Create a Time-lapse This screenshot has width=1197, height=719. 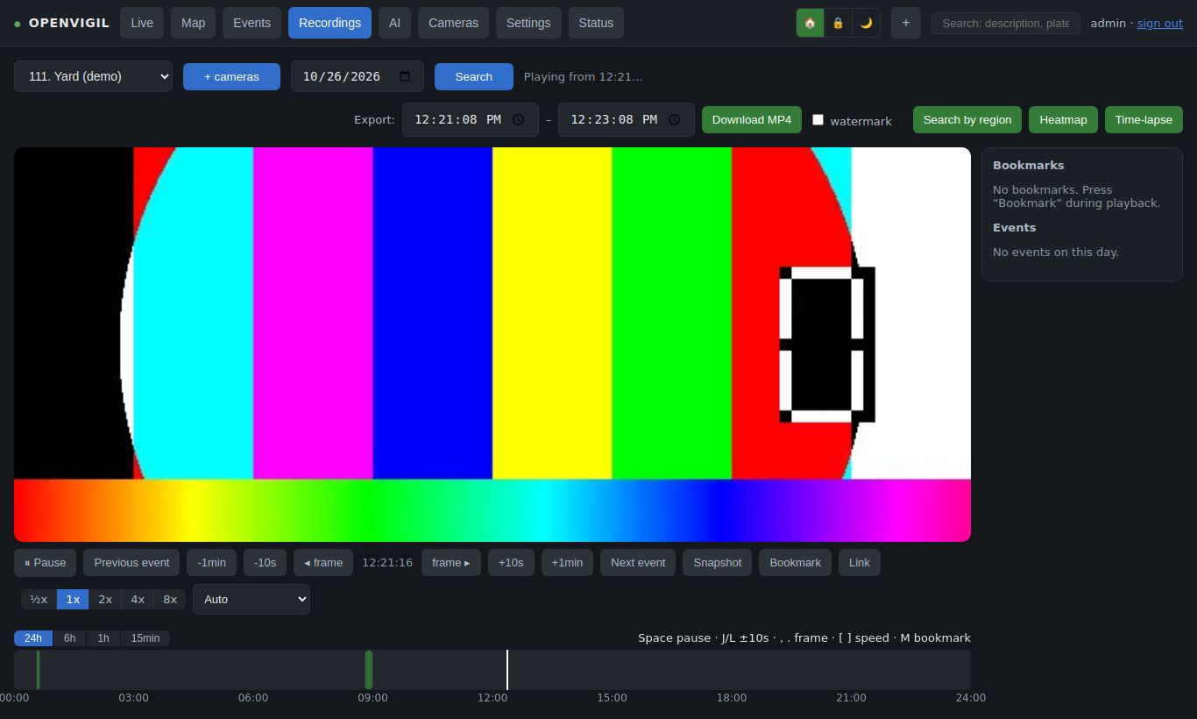[x=1144, y=119]
